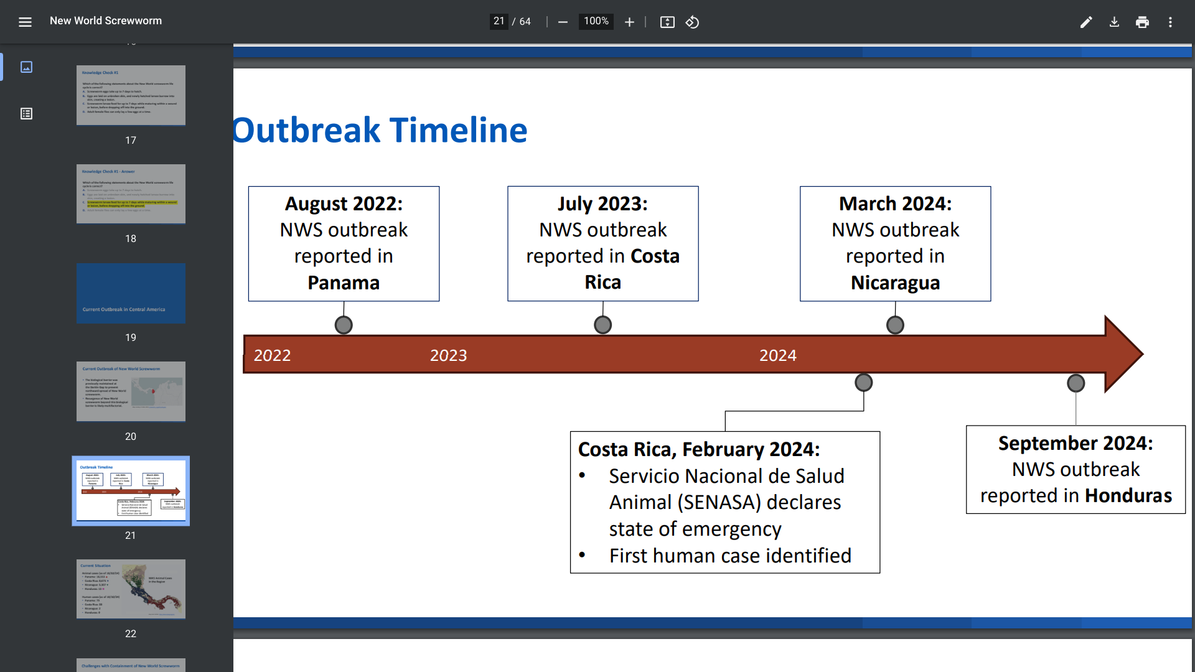Click the zoom in plus icon
Screen dimensions: 1195x672
click(629, 22)
